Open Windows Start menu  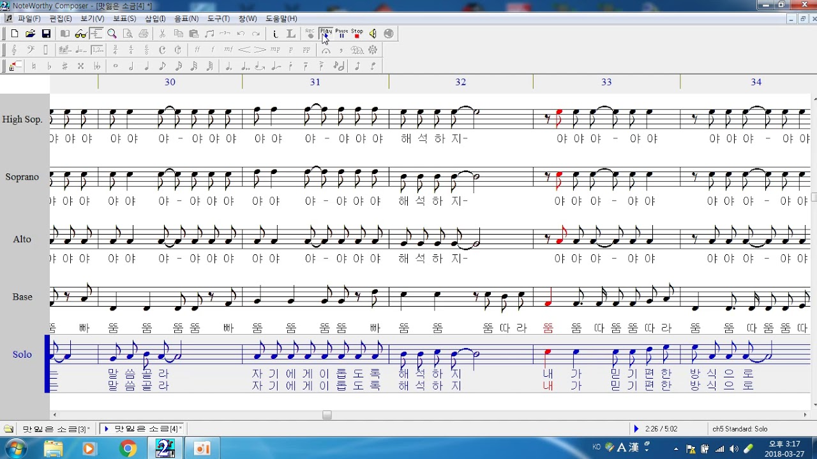[14, 449]
